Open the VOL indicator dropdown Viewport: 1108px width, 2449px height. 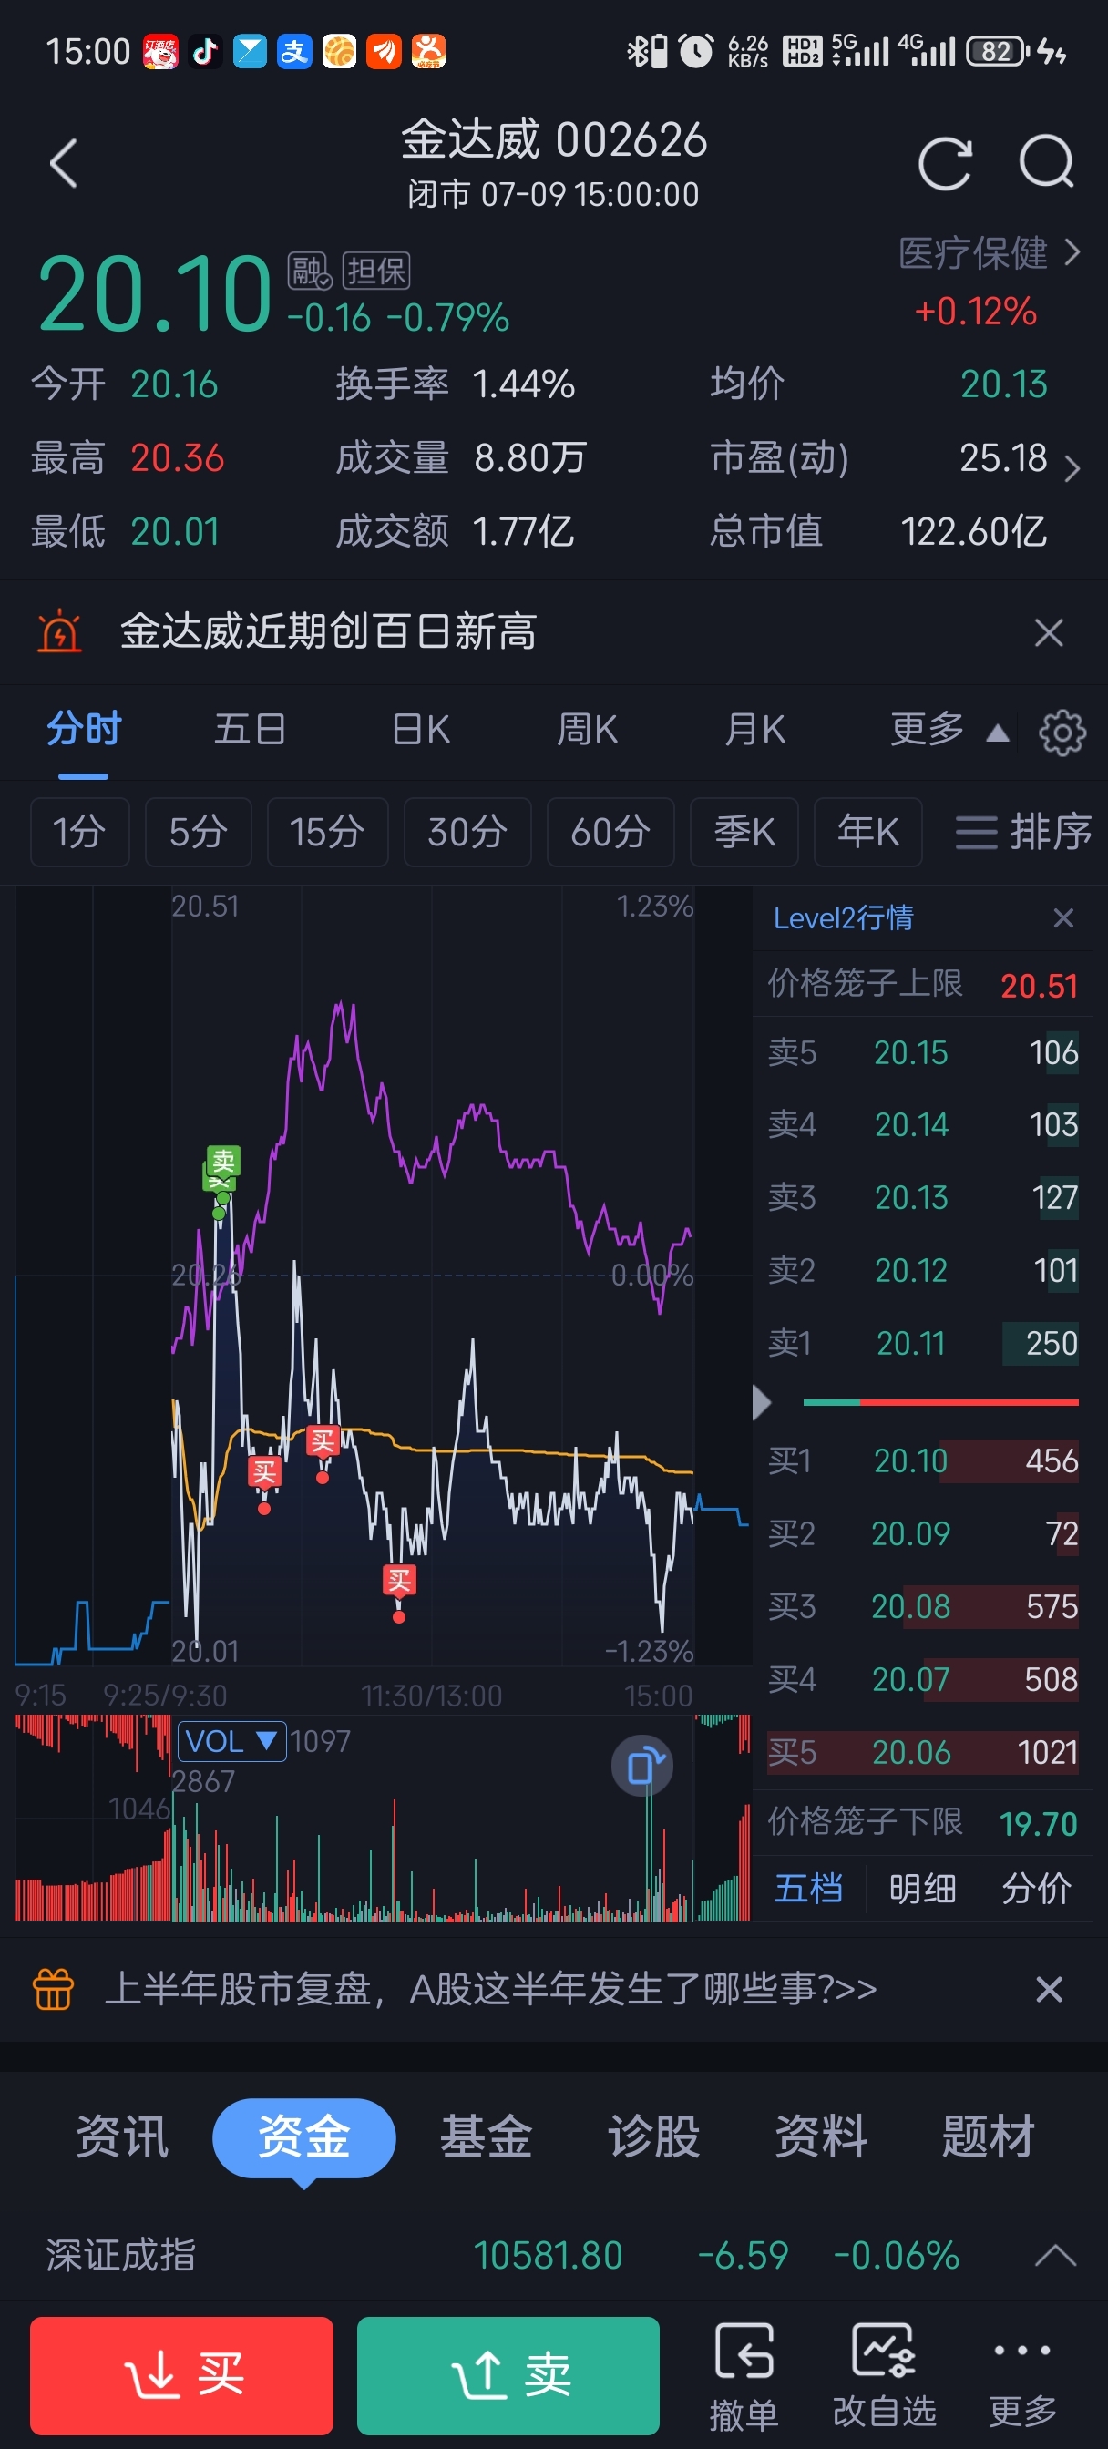click(232, 1741)
